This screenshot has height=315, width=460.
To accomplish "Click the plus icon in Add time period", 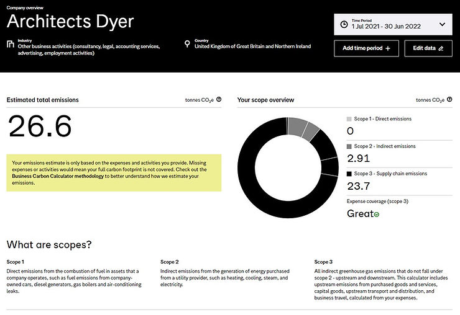I will [388, 48].
